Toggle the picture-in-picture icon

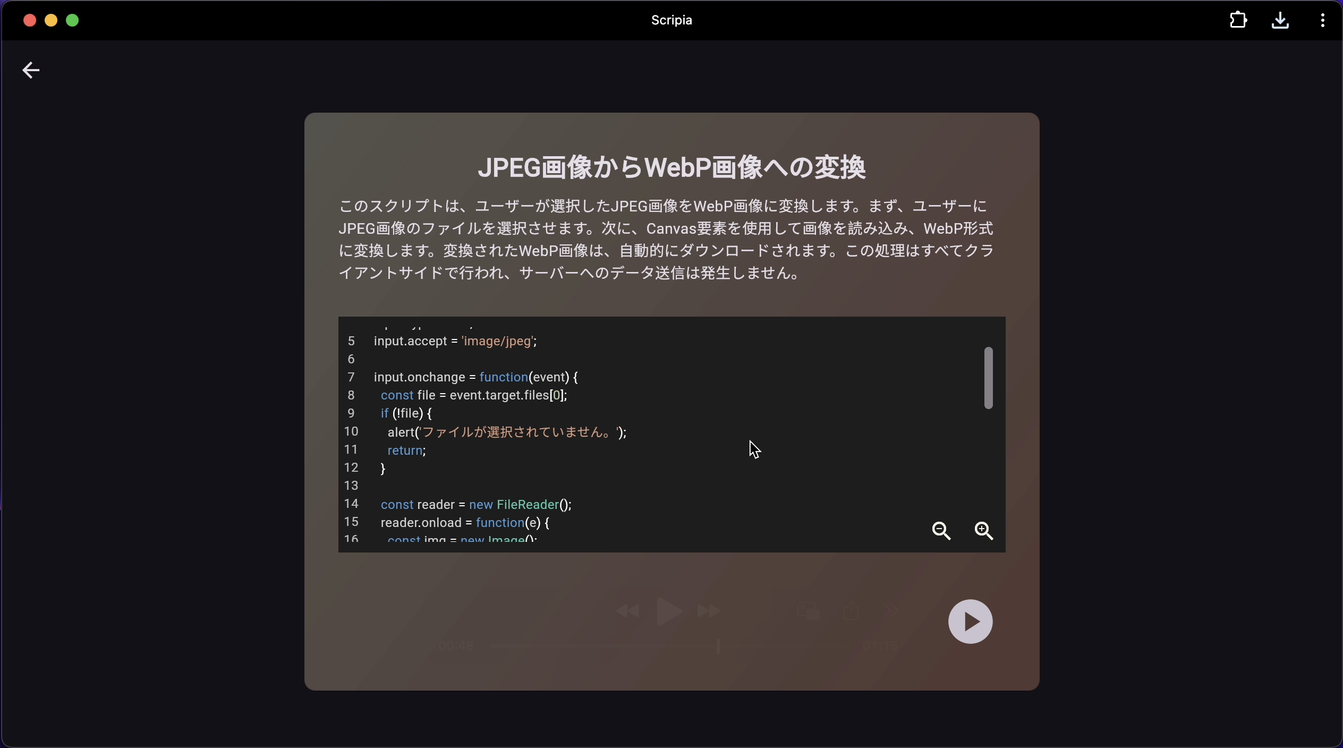pos(809,610)
